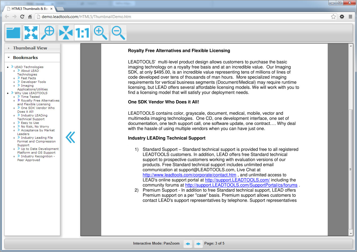The width and height of the screenshot is (357, 252).
Task: Click document scrollbar up arrow
Action: point(351,46)
